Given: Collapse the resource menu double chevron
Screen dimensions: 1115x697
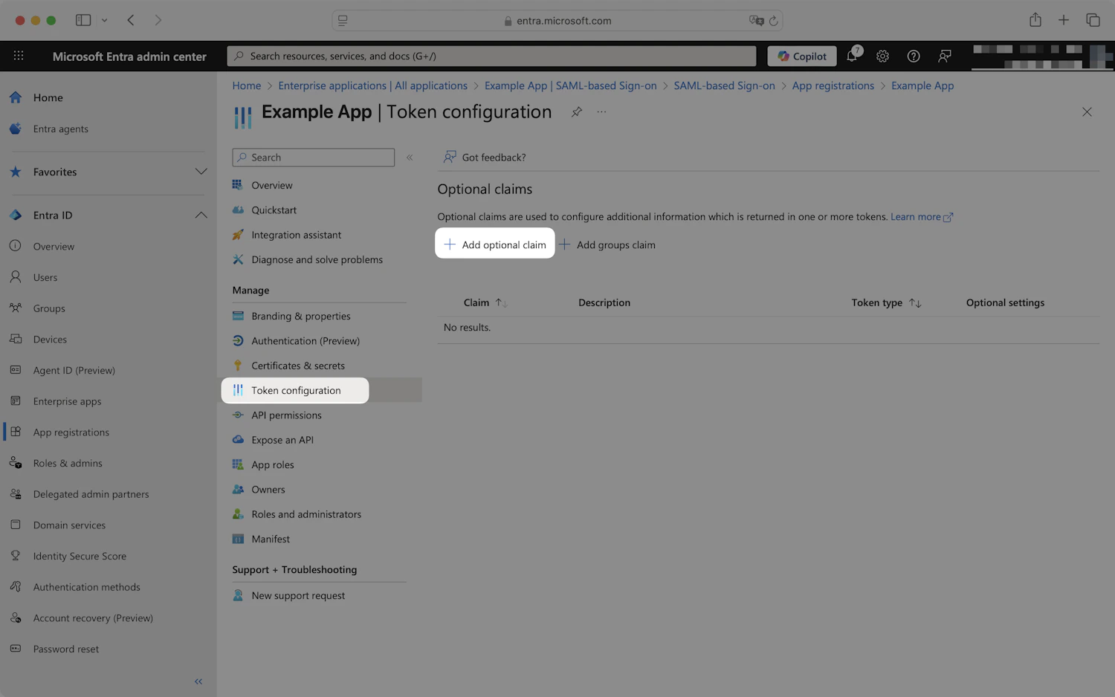Looking at the screenshot, I should click(x=410, y=158).
